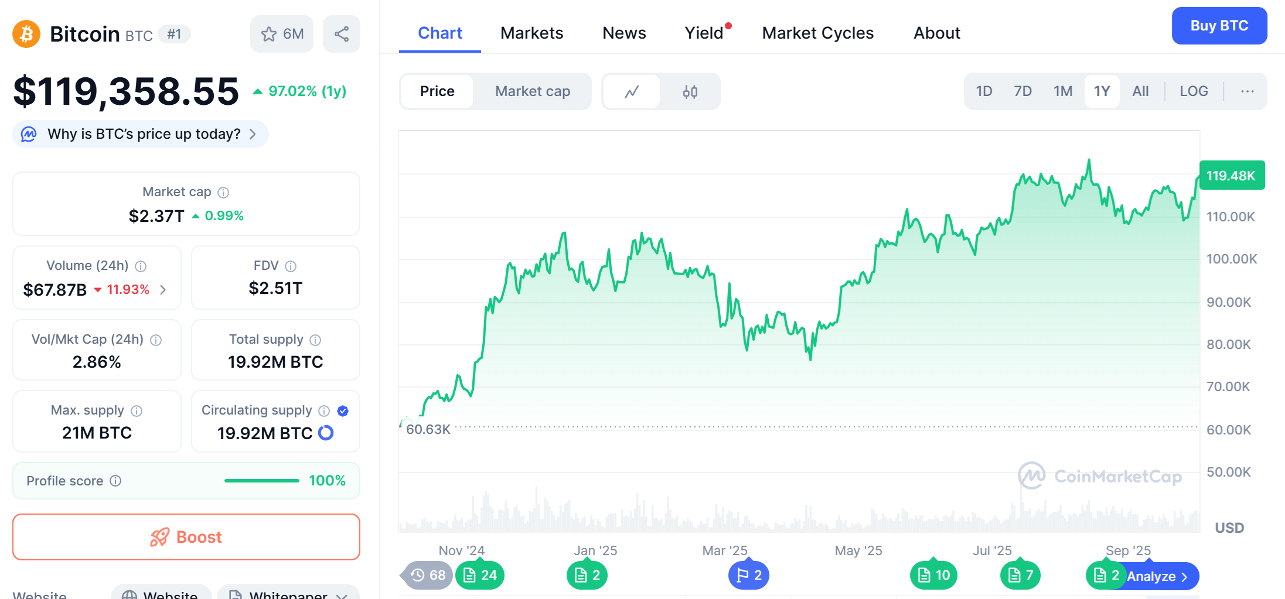
Task: Select the 7D time range
Action: 1022,91
